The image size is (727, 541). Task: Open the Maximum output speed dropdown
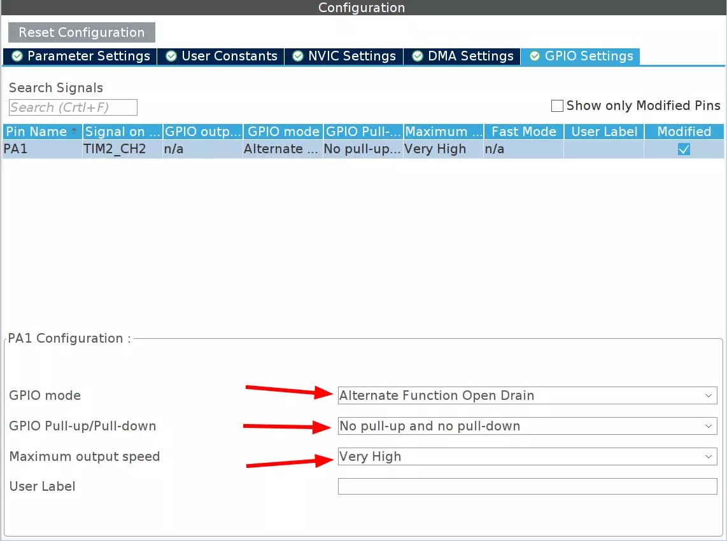click(x=527, y=456)
